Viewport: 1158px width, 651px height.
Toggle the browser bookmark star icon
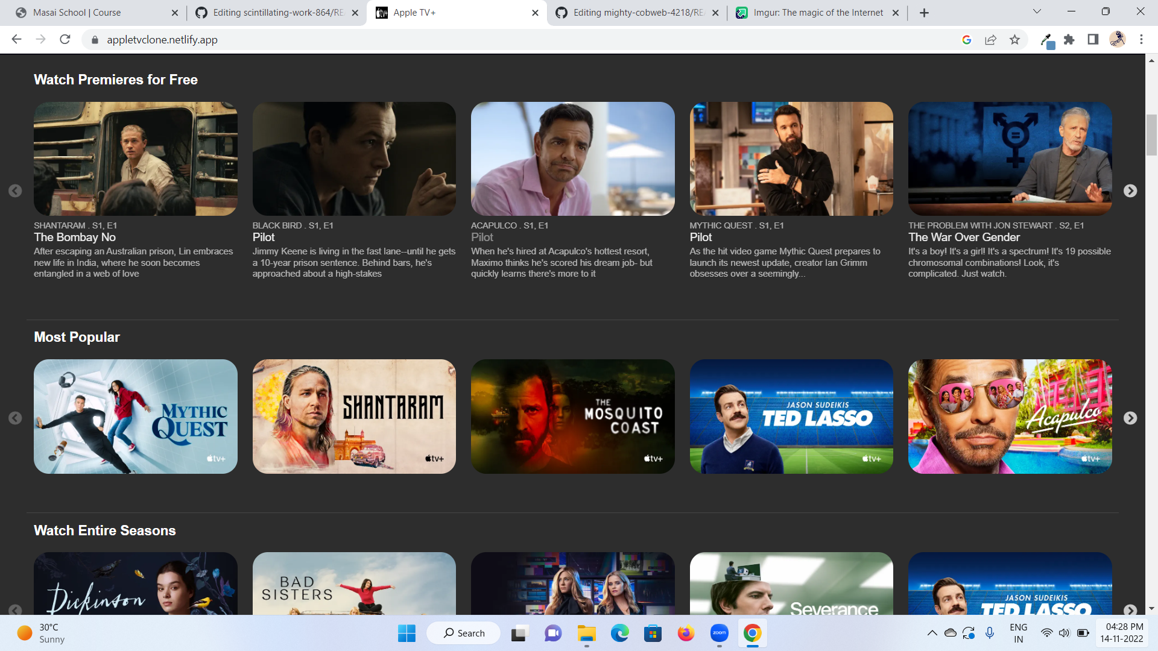click(x=1015, y=39)
